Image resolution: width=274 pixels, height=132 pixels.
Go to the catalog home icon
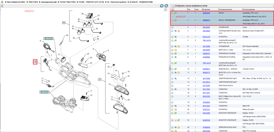tap(2, 2)
